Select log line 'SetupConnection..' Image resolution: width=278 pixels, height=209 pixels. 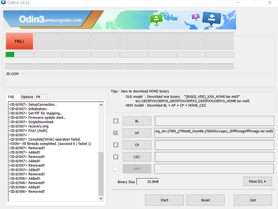click(33, 104)
